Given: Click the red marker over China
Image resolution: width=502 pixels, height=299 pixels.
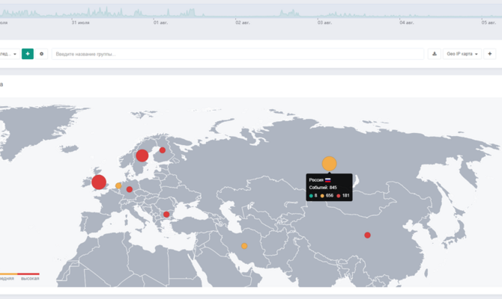Looking at the screenshot, I should [367, 235].
